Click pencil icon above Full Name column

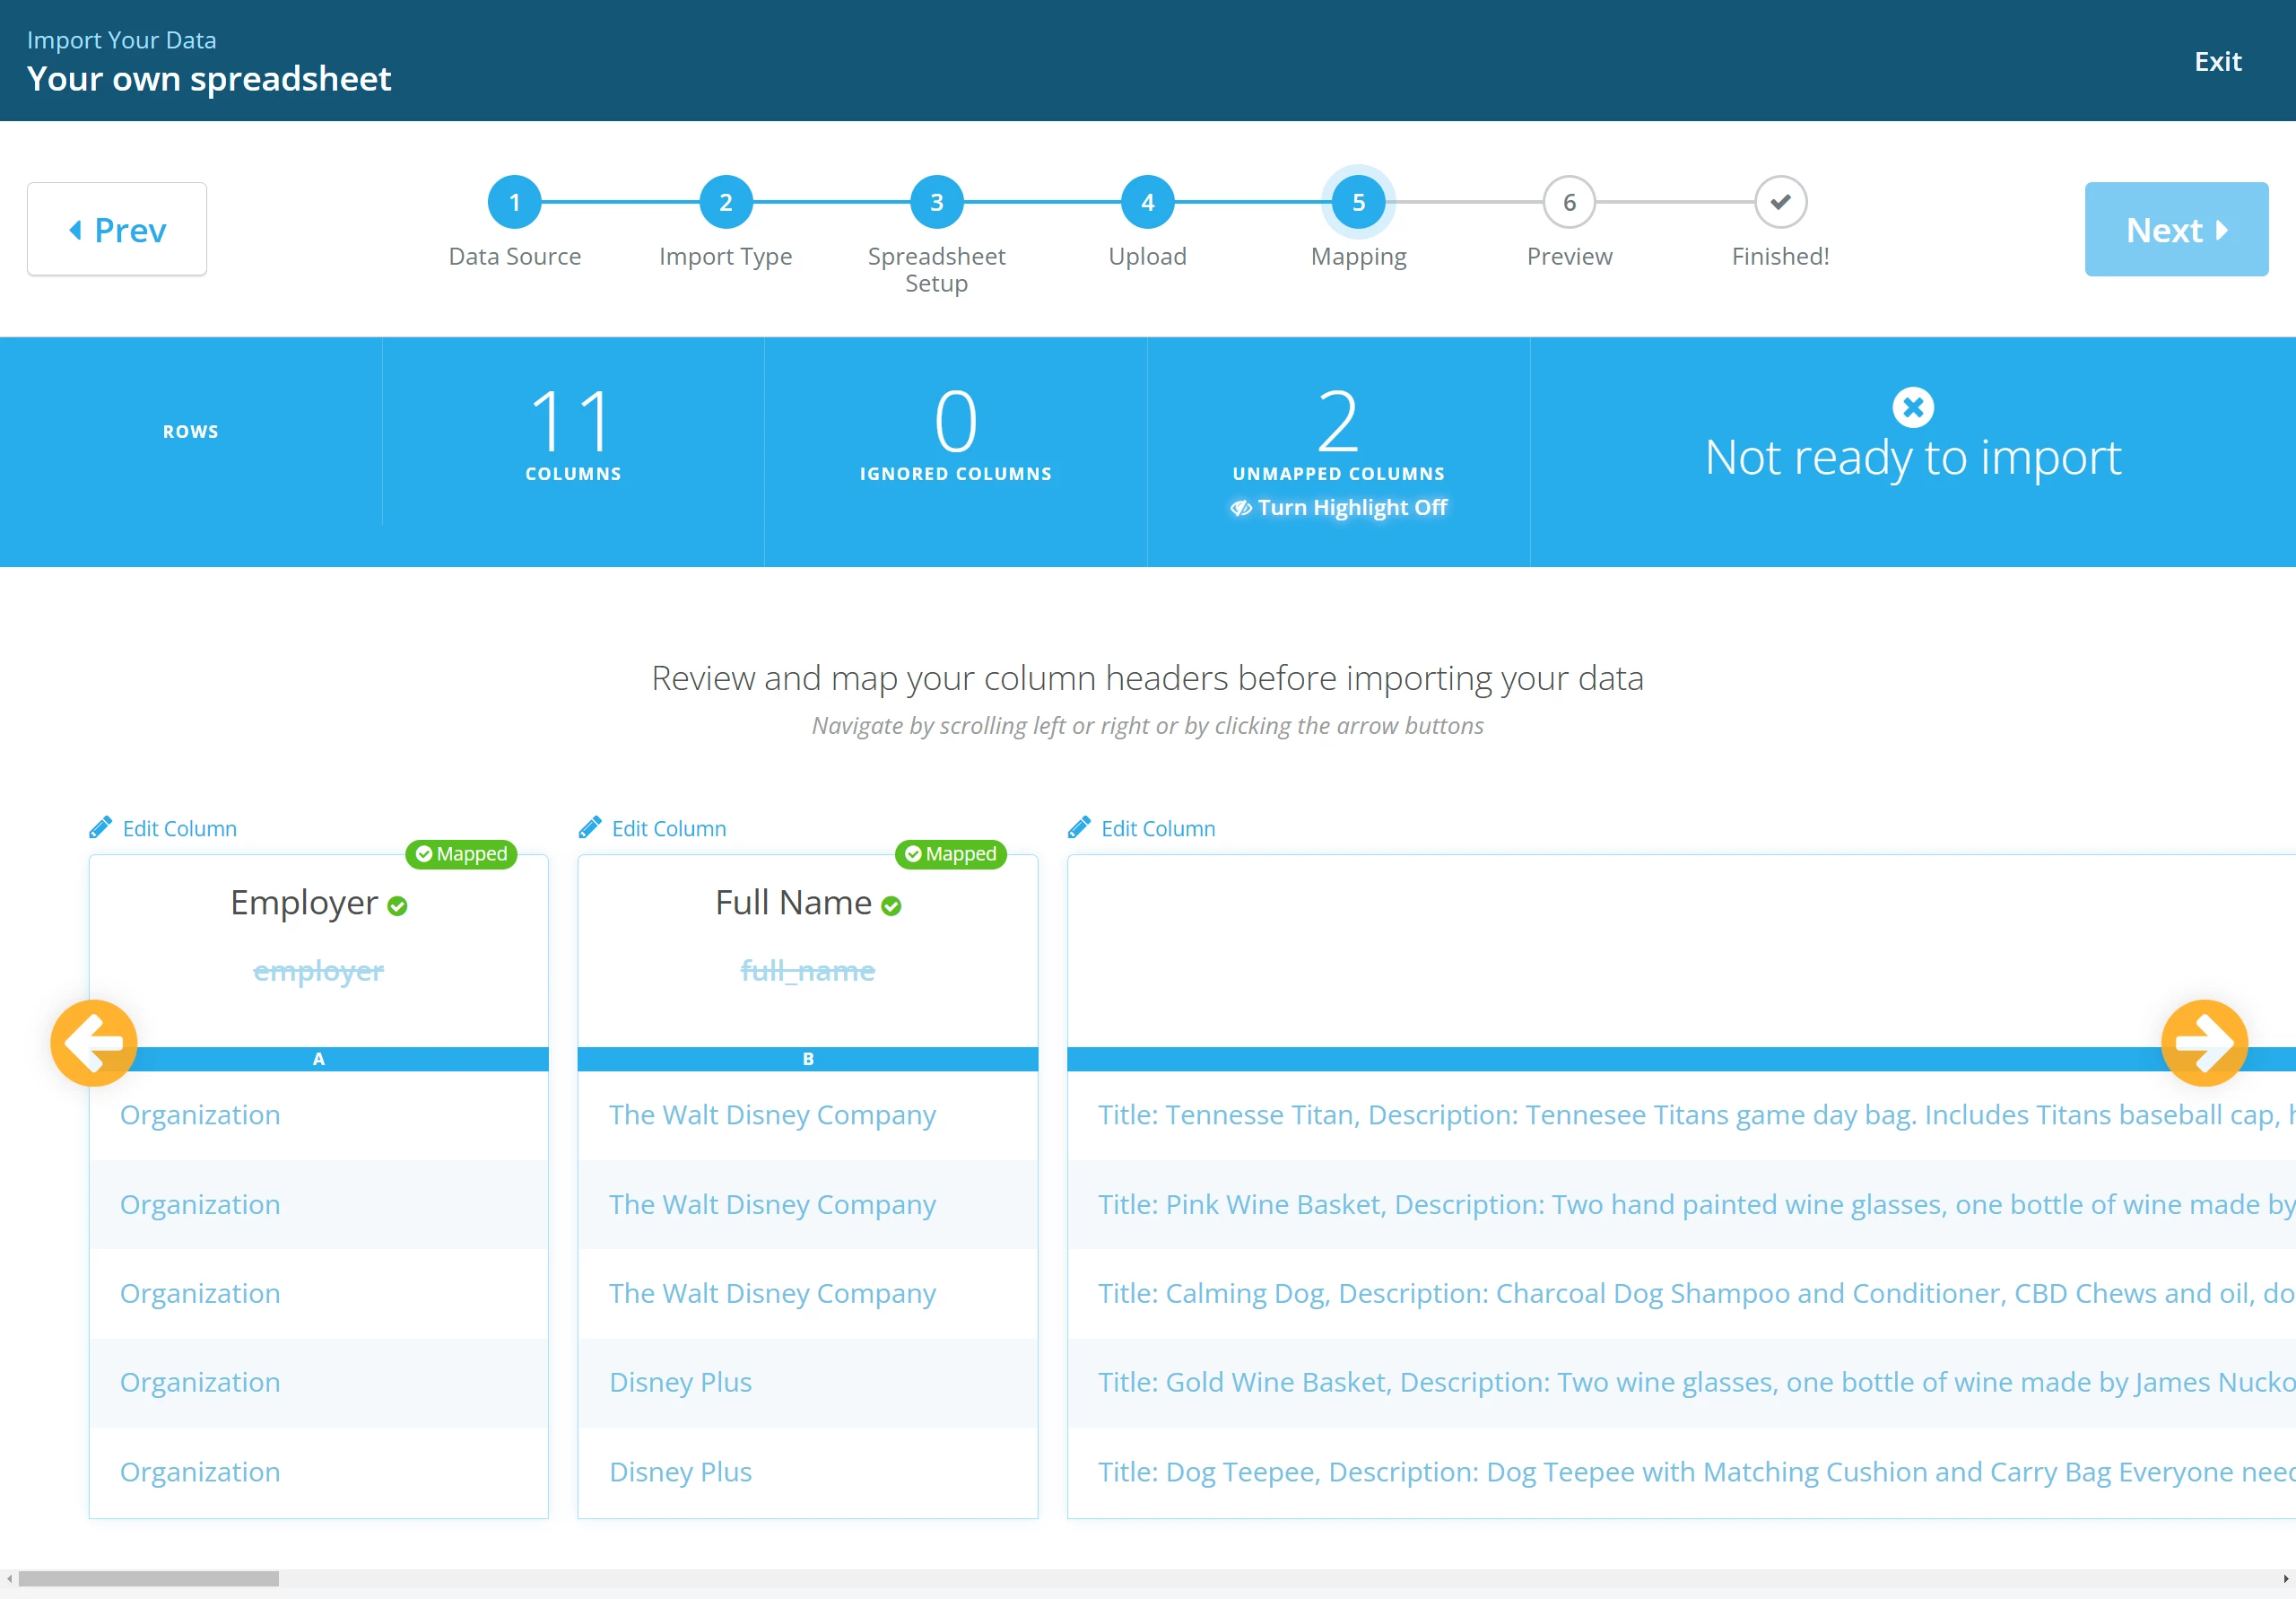point(589,827)
